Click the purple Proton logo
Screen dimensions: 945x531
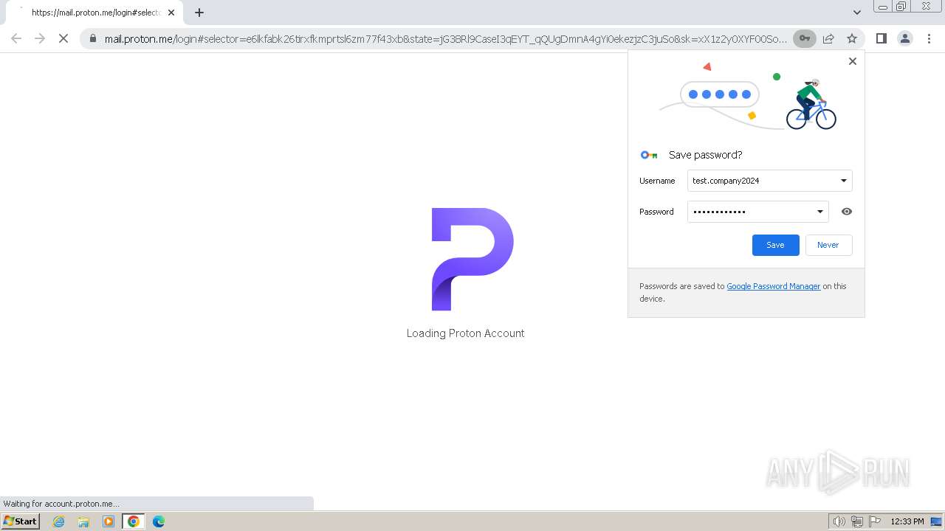[x=472, y=259]
